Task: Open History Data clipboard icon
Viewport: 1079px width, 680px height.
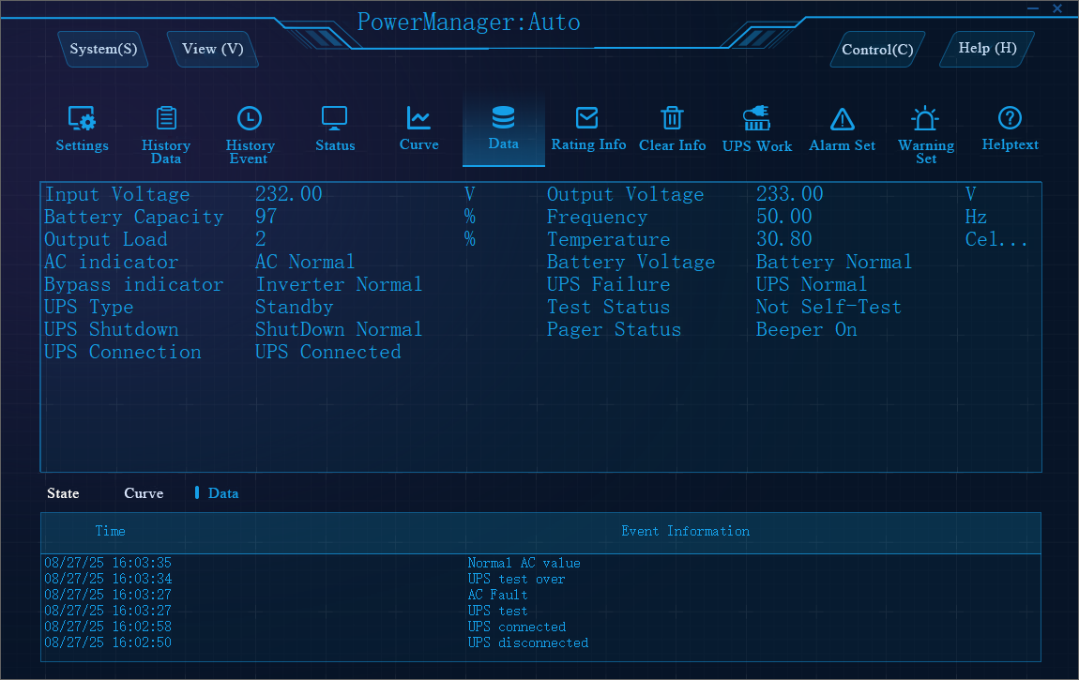Action: 166,119
